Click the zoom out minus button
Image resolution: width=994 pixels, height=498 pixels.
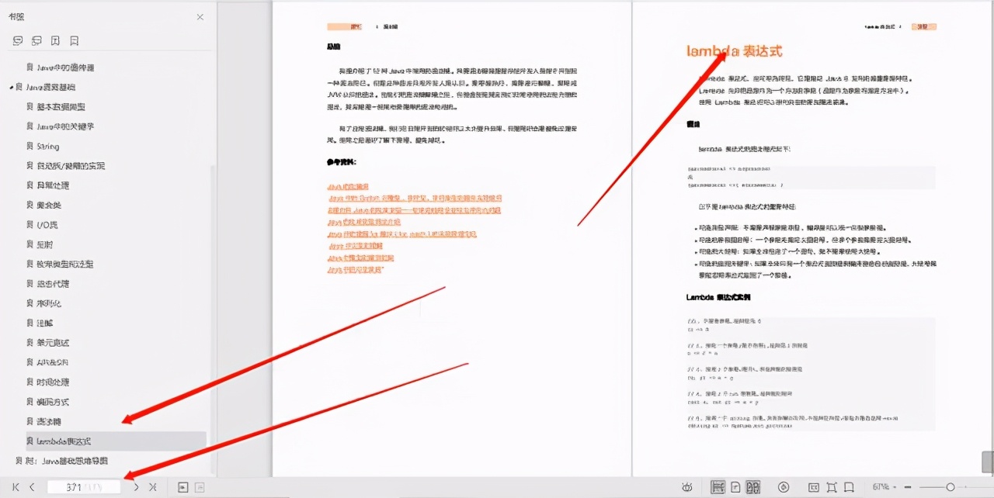[907, 487]
